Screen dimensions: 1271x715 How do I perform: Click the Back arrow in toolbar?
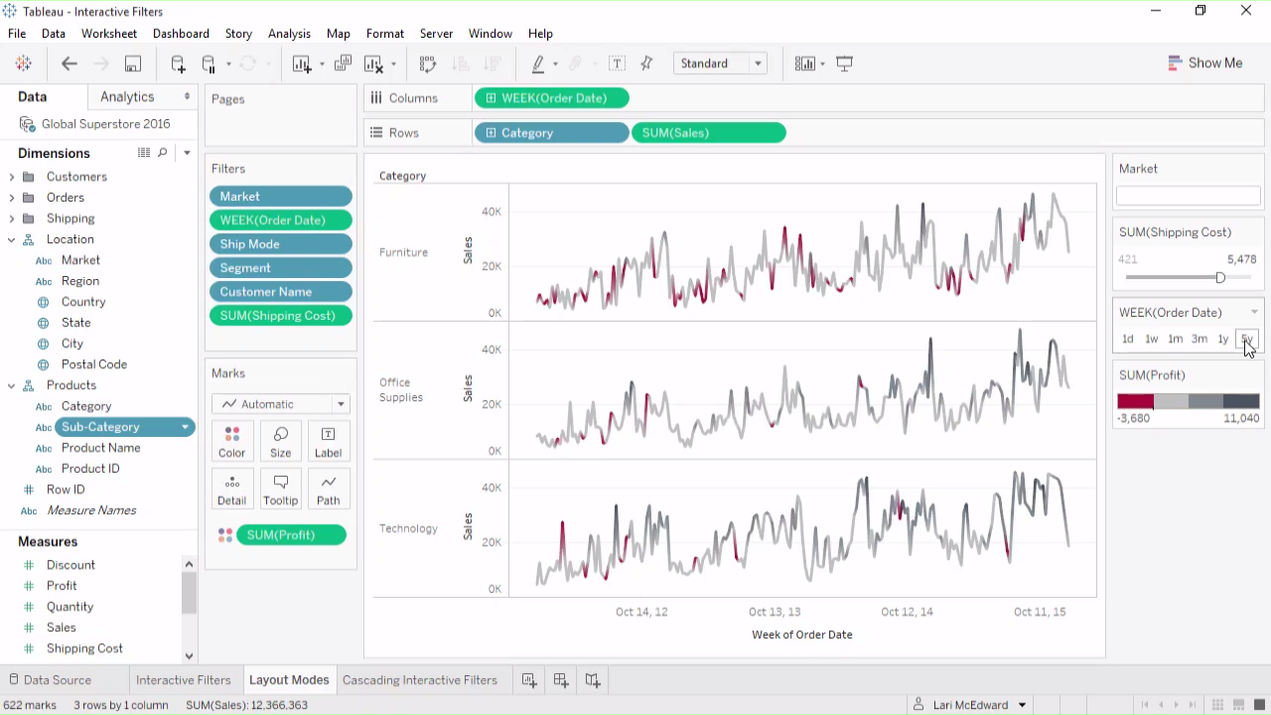click(x=70, y=64)
